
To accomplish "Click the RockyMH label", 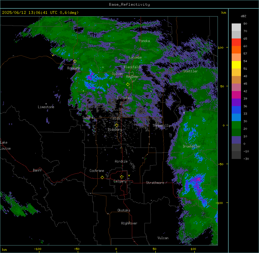I will pos(74,68).
